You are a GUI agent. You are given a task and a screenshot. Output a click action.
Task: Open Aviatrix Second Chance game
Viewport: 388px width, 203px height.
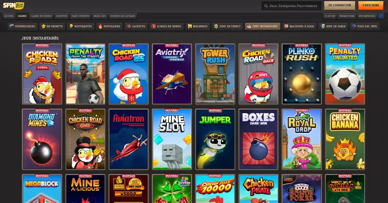pyautogui.click(x=172, y=74)
